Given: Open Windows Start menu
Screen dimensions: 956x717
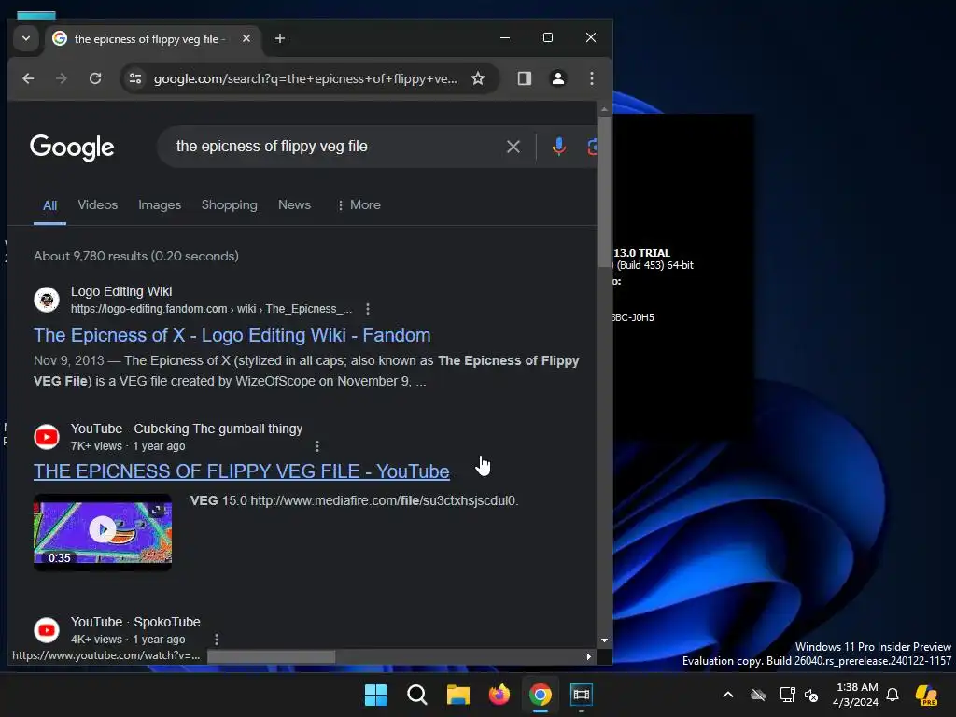Looking at the screenshot, I should click(x=375, y=695).
